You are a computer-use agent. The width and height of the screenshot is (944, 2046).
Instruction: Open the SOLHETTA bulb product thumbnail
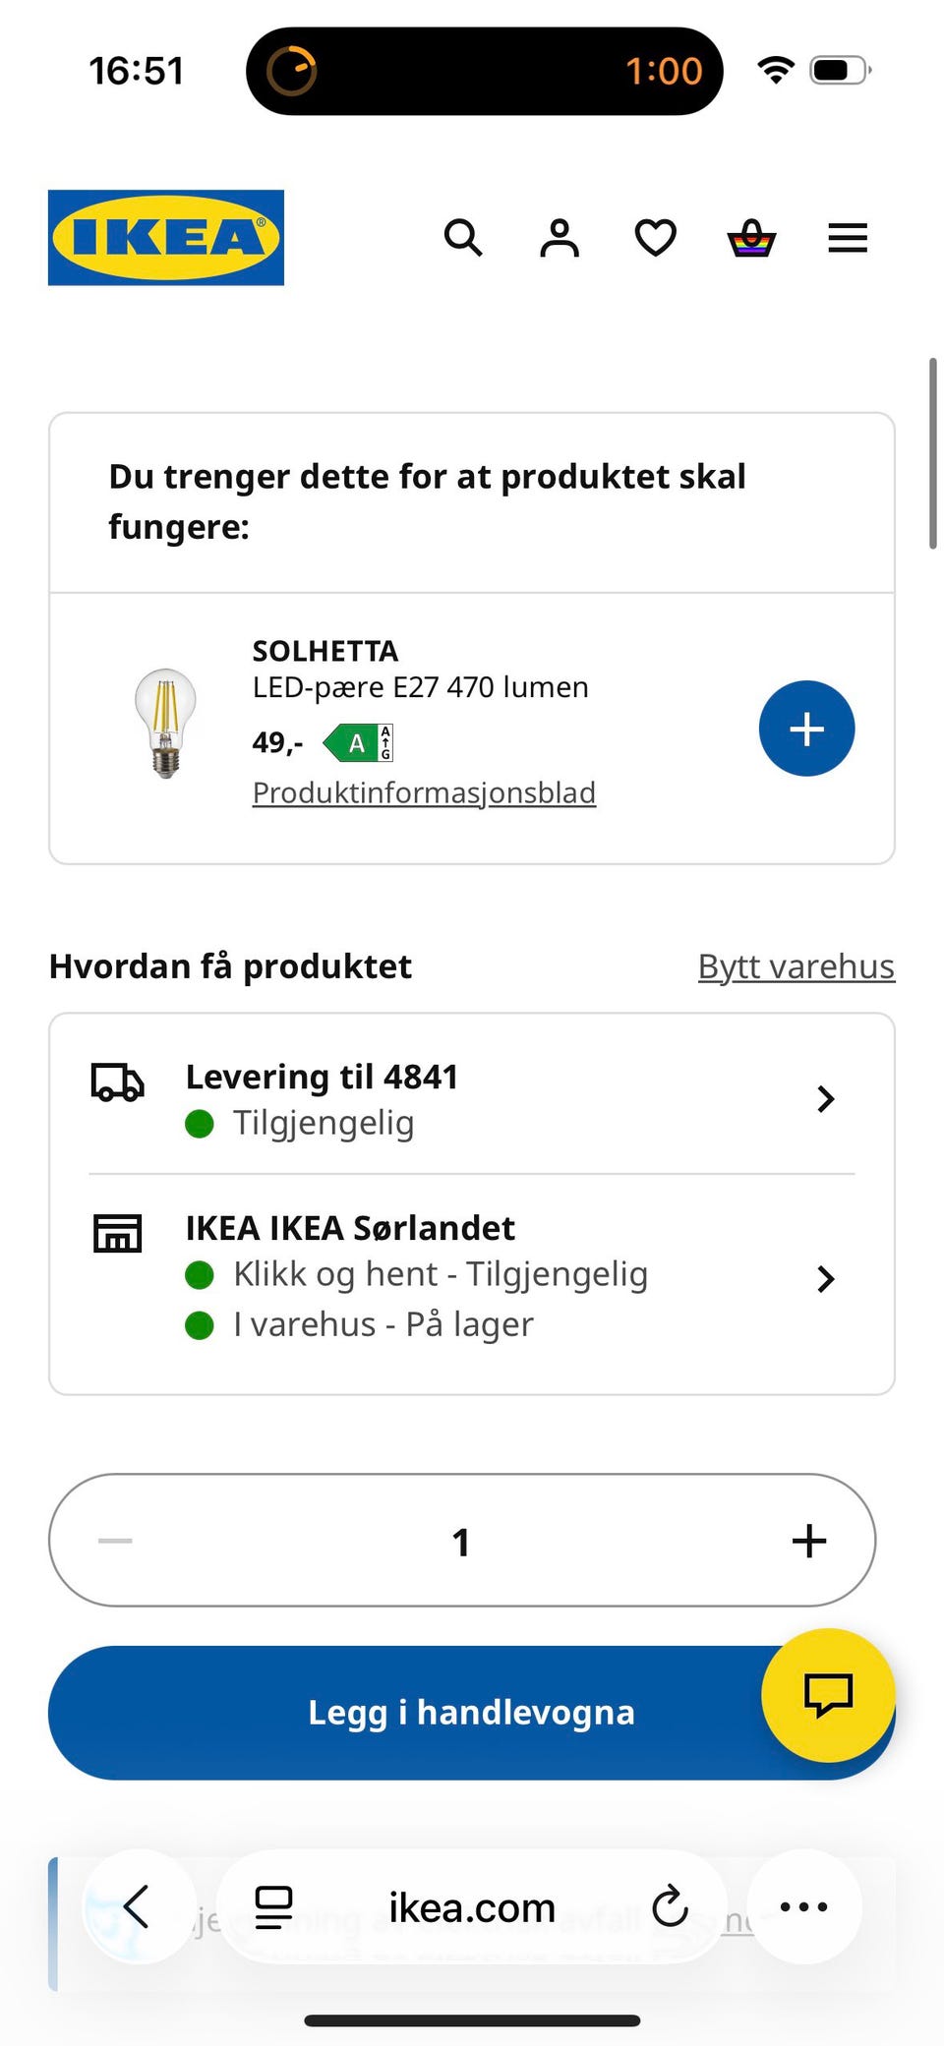(x=165, y=724)
